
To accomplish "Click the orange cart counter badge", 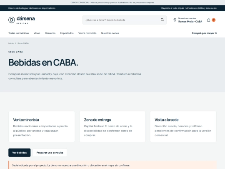I will pyautogui.click(x=214, y=20).
